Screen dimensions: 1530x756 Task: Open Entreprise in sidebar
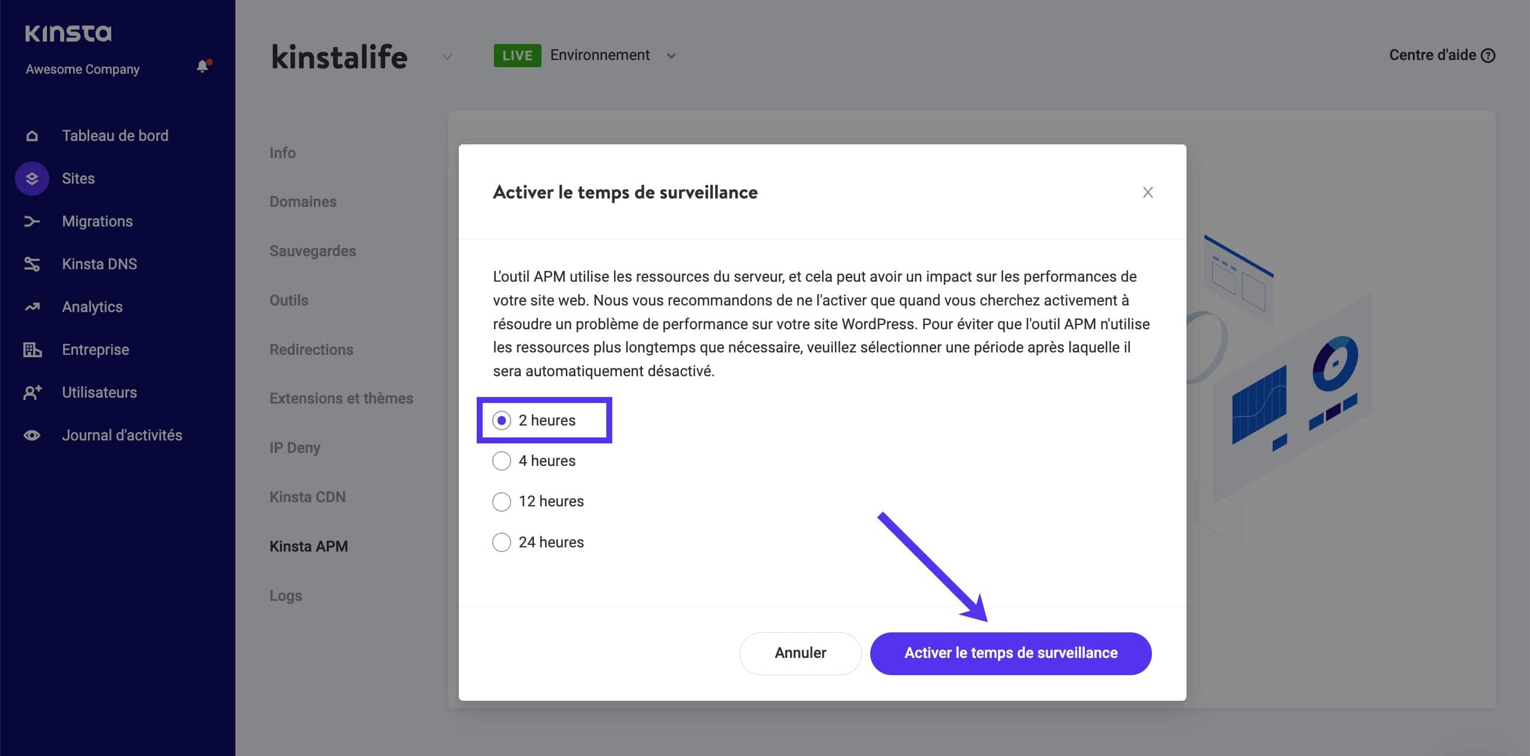pyautogui.click(x=96, y=350)
